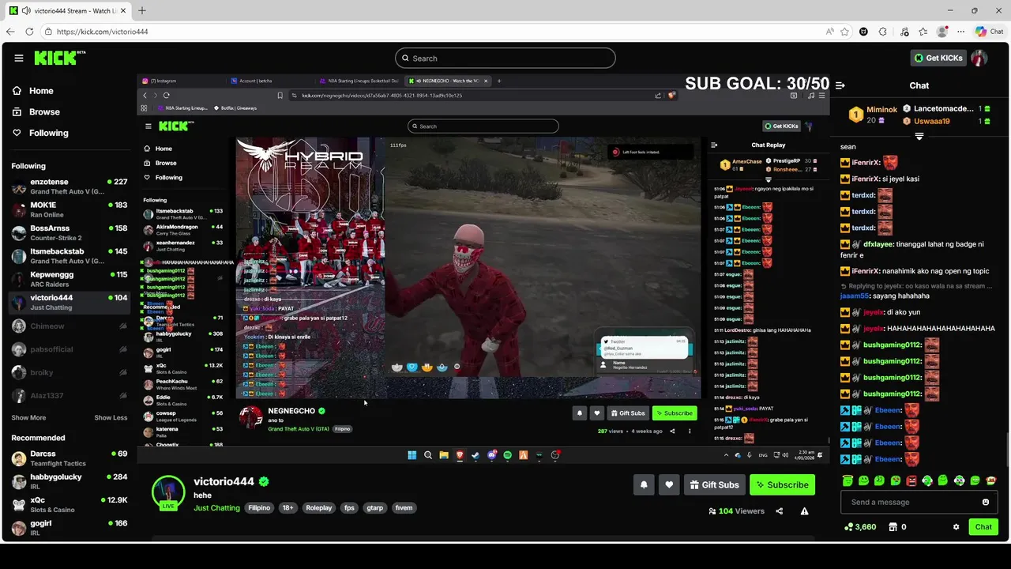
Task: Click the stream video player
Action: [483, 269]
